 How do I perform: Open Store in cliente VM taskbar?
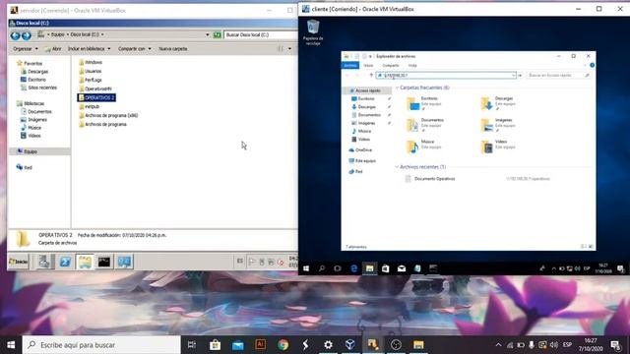(385, 268)
